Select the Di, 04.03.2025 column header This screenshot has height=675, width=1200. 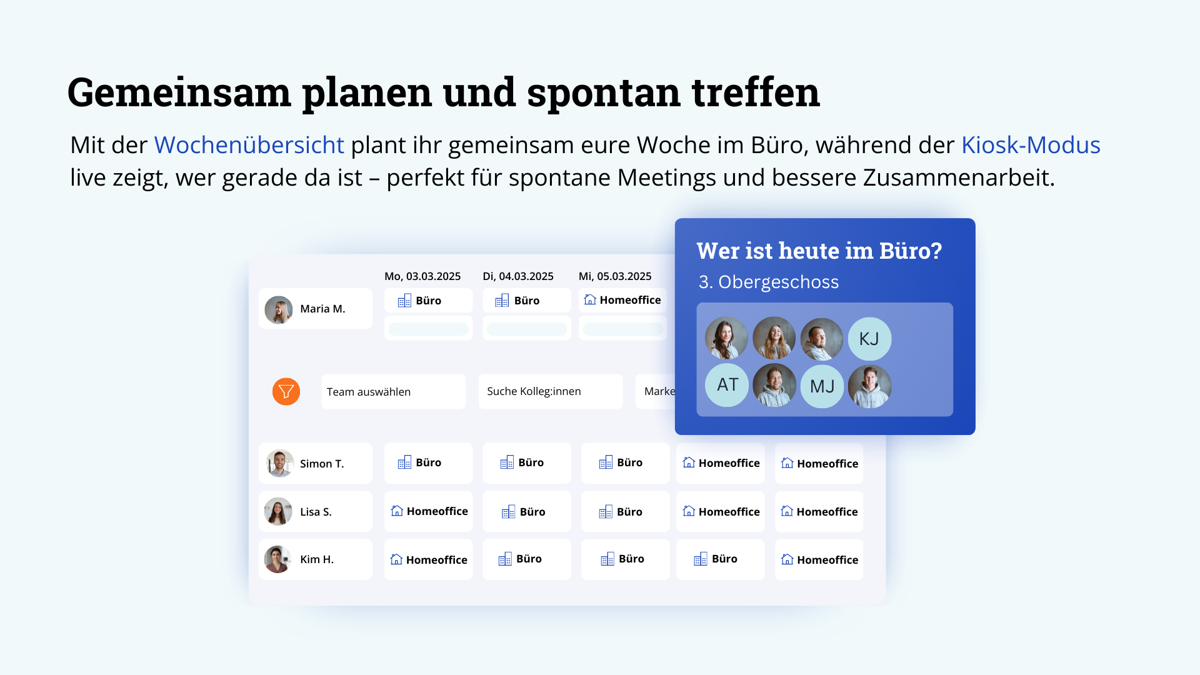[518, 276]
